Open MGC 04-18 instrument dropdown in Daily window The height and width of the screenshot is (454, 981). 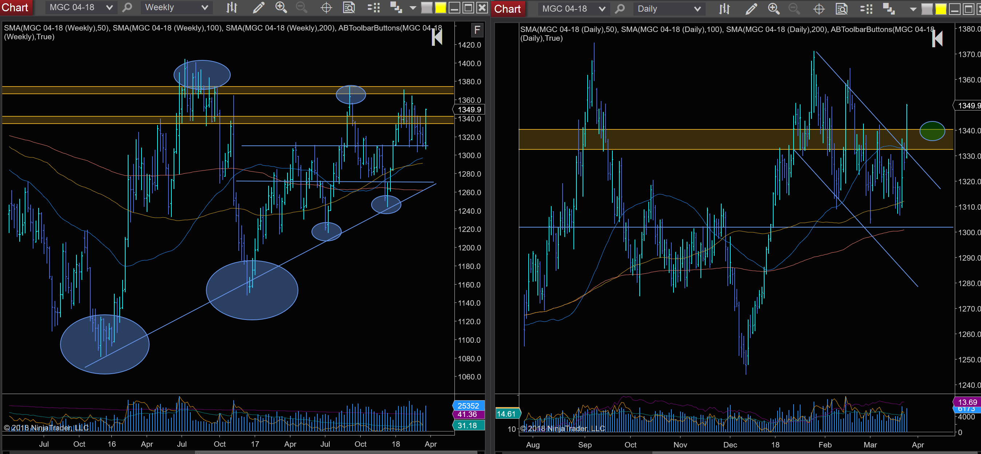[573, 9]
